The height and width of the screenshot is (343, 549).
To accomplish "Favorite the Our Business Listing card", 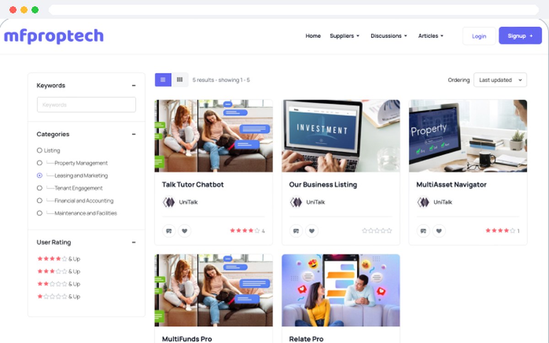I will click(312, 231).
